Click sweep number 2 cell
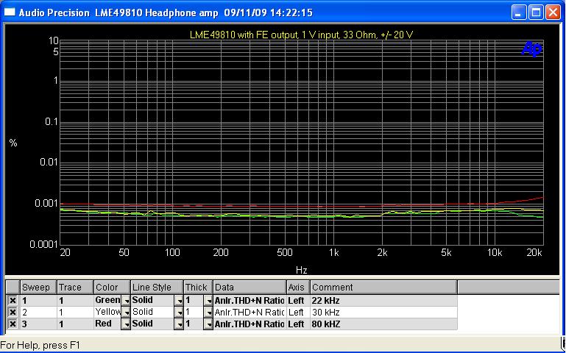This screenshot has width=566, height=353. [x=38, y=313]
